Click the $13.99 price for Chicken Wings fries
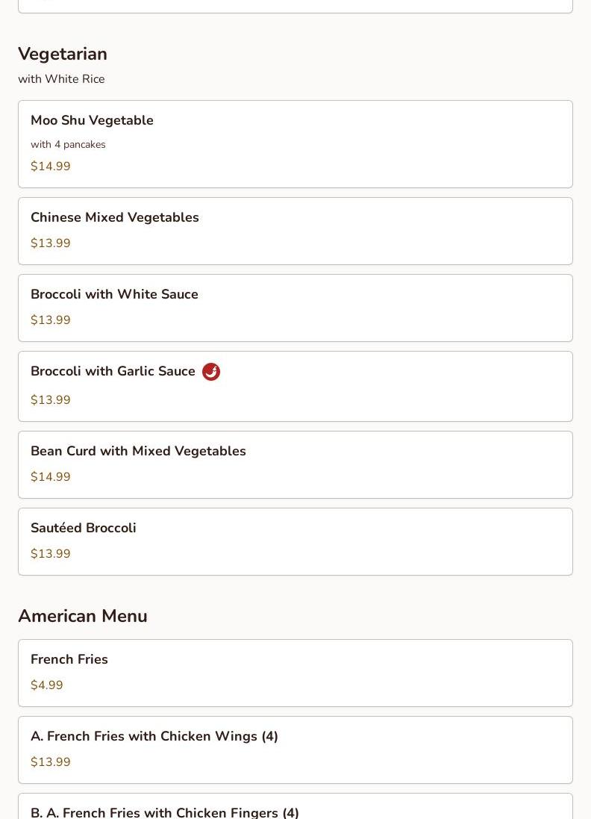The height and width of the screenshot is (819, 591). [x=51, y=762]
